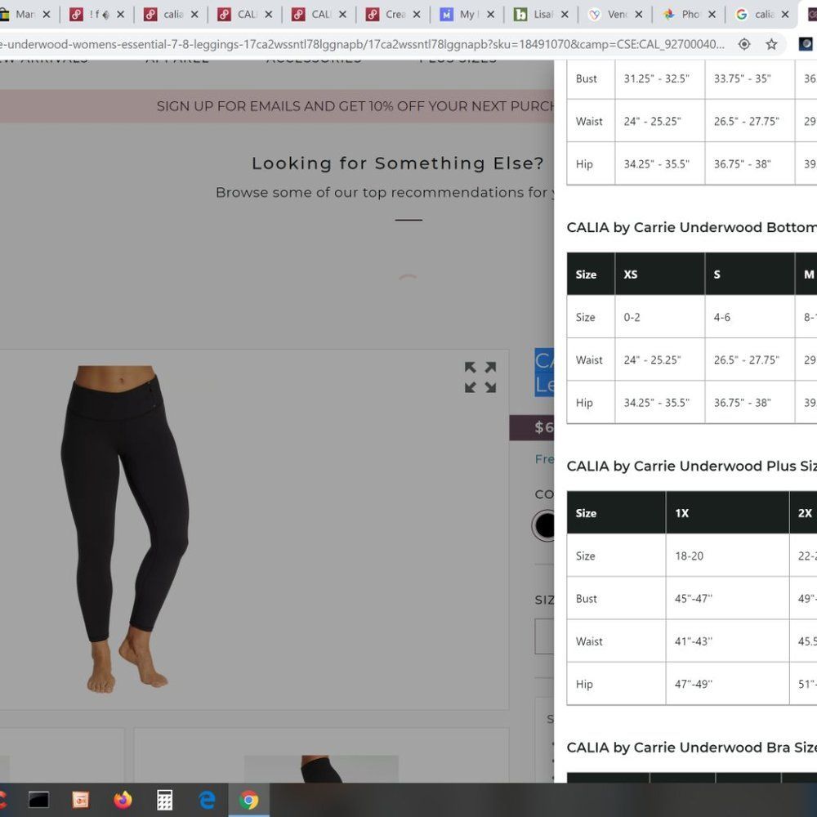Click the location target icon in the address bar
Viewport: 817px width, 817px height.
coord(744,44)
